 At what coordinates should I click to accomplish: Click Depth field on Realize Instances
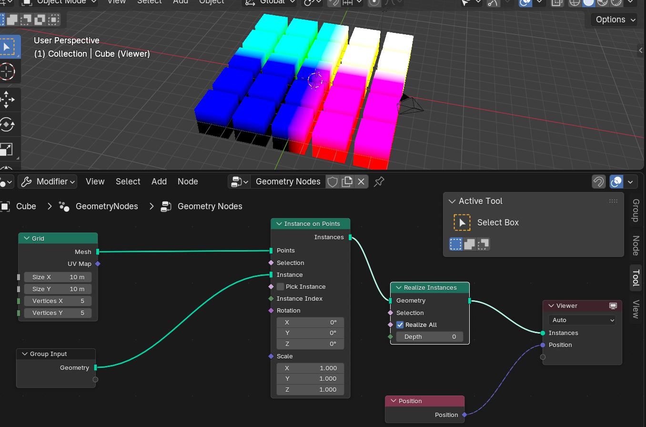(429, 336)
